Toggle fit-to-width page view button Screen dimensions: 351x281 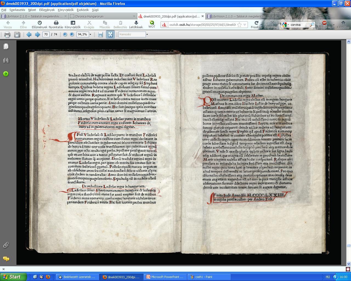pyautogui.click(x=100, y=34)
